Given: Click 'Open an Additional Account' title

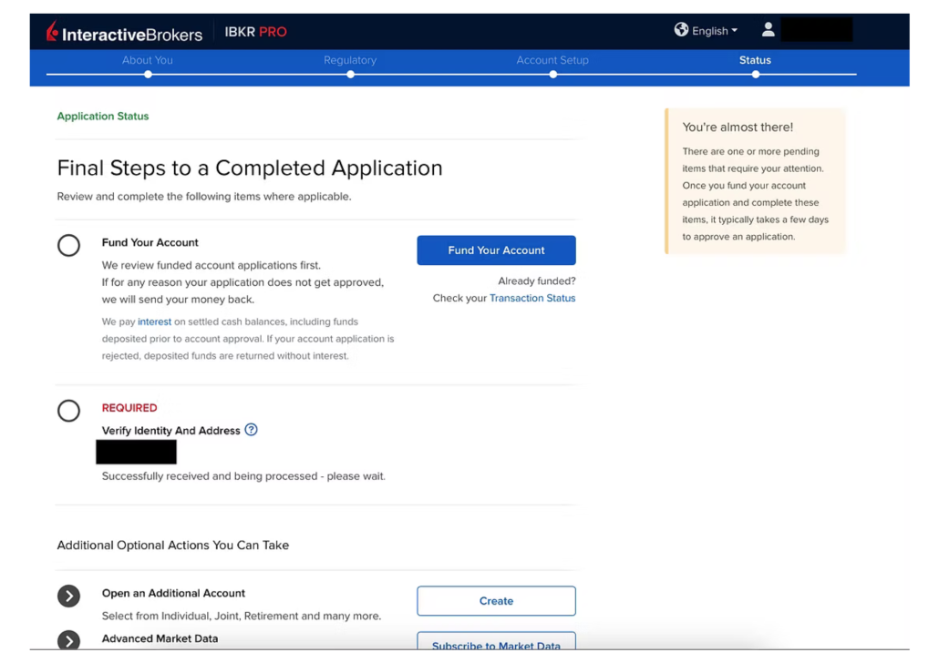Looking at the screenshot, I should pos(173,593).
